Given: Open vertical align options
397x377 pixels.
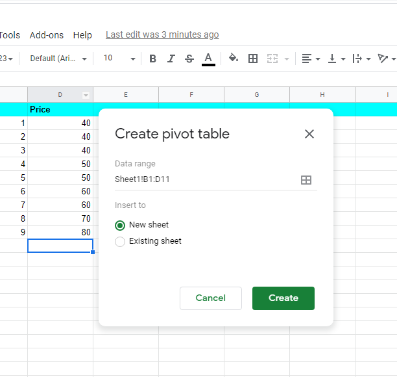Looking at the screenshot, I should point(332,58).
